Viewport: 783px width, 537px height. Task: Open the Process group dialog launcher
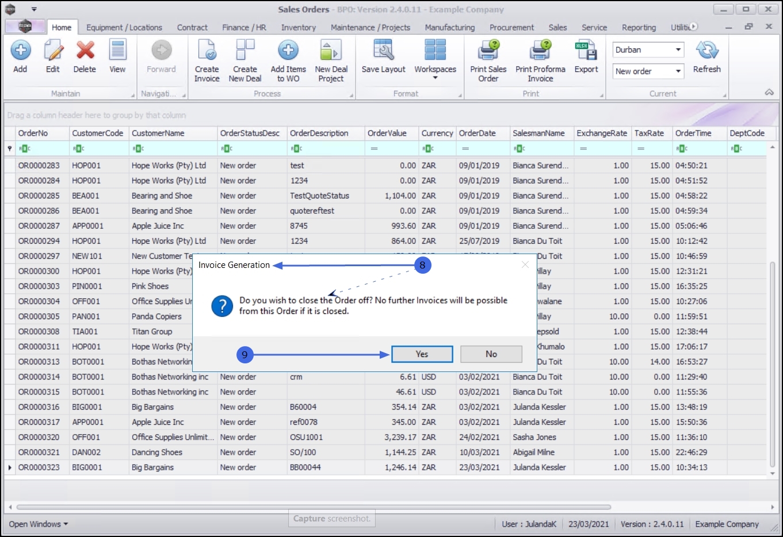[x=352, y=95]
